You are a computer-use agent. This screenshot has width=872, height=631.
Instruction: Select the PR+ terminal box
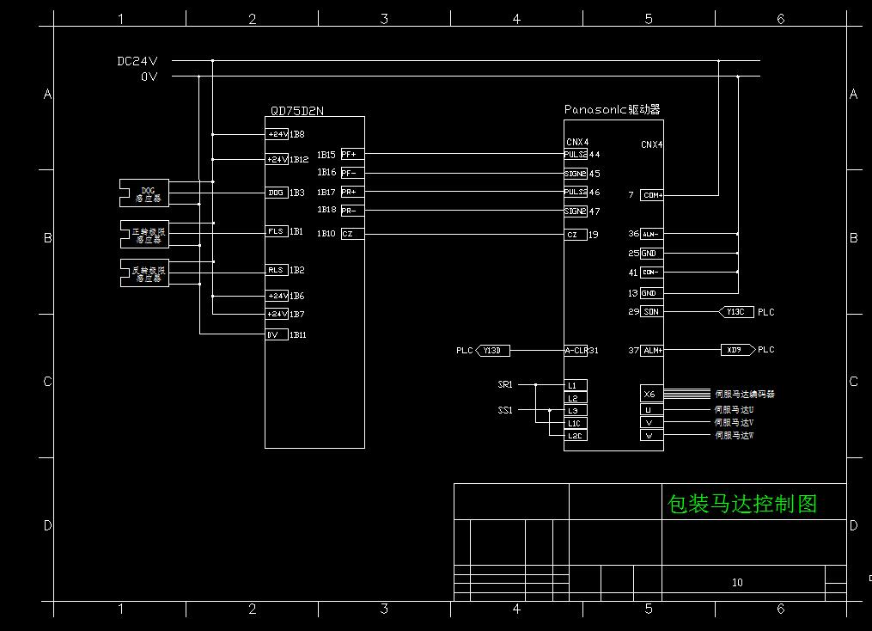352,192
